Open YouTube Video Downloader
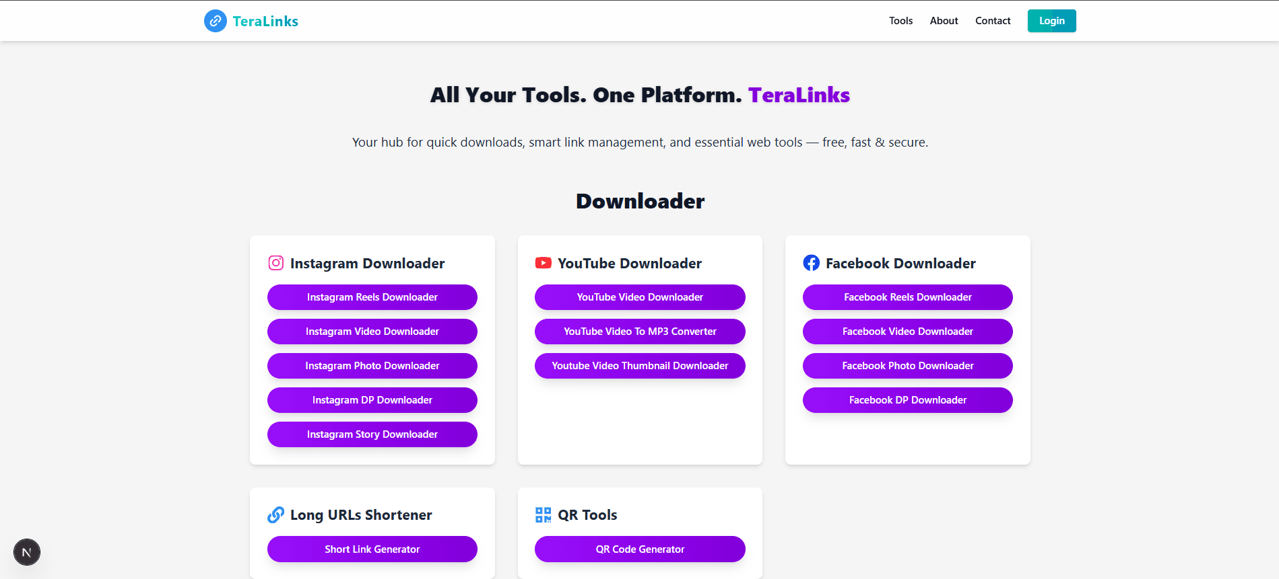This screenshot has height=579, width=1279. [640, 297]
